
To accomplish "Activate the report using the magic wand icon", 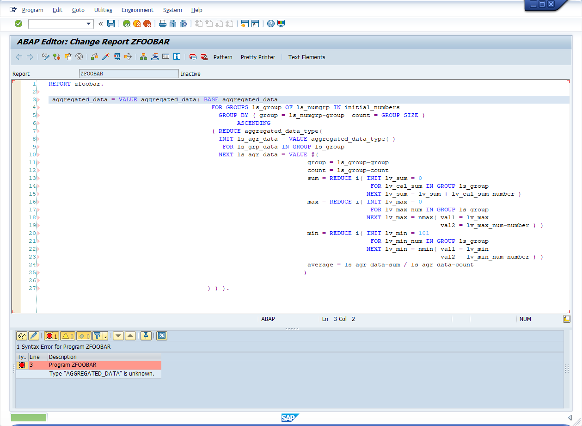I will click(106, 57).
